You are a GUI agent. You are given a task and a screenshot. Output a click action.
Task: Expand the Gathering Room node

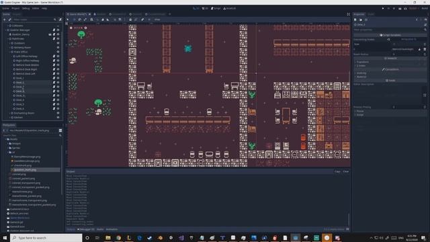coord(9,48)
